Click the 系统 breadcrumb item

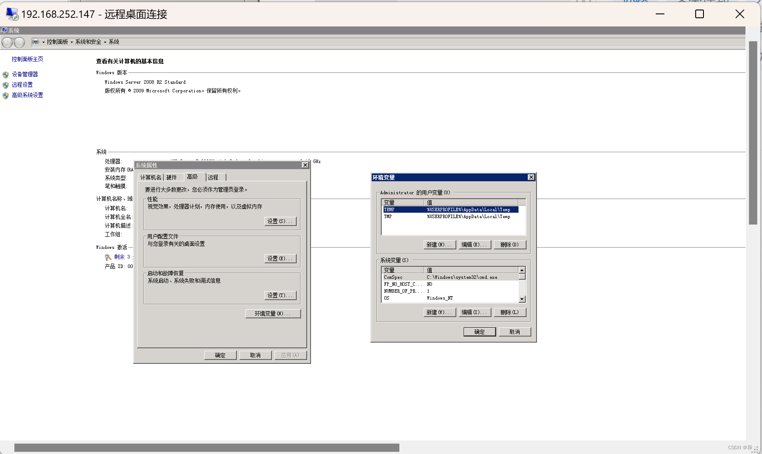114,42
